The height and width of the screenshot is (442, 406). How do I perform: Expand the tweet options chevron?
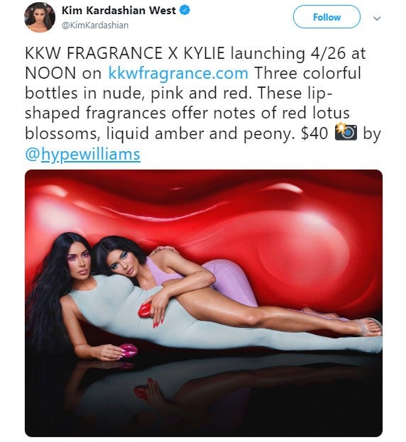point(377,18)
